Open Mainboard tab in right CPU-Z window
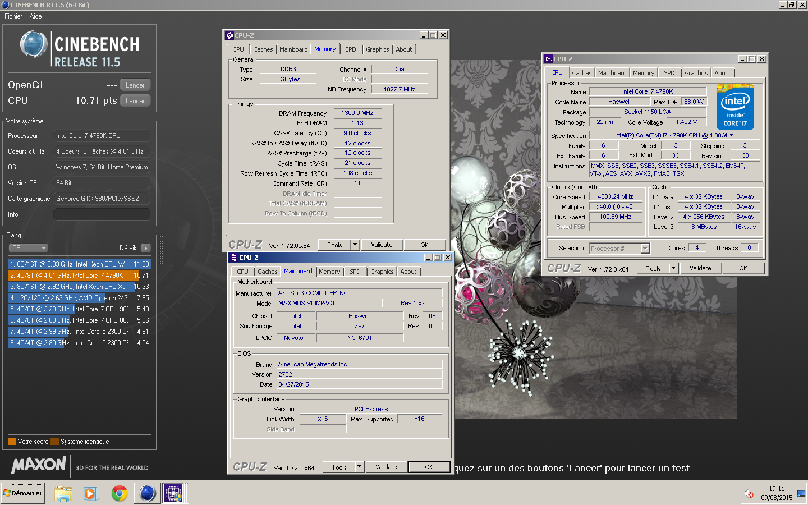The width and height of the screenshot is (808, 505). (x=612, y=73)
